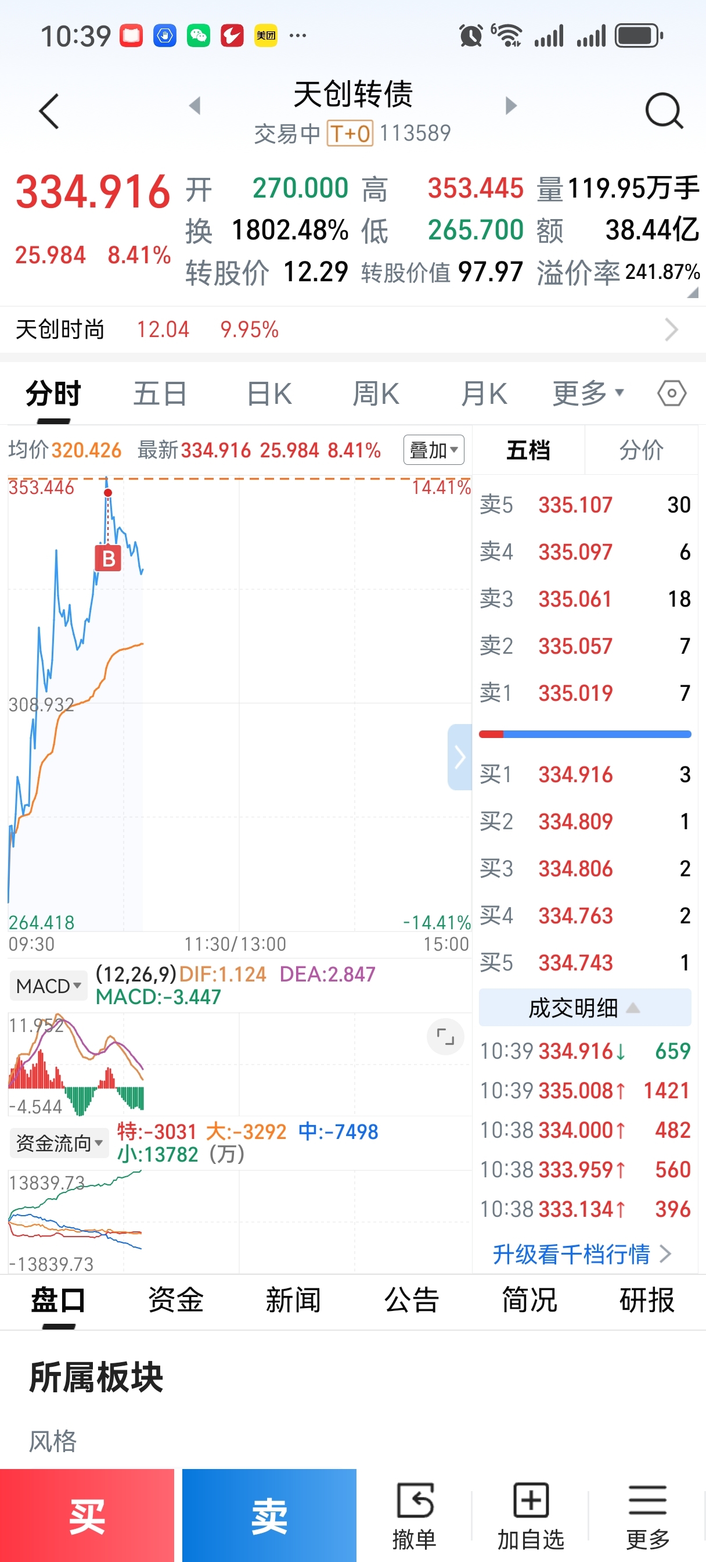This screenshot has height=1562, width=706.
Task: Open MACD indicator dropdown
Action: pyautogui.click(x=49, y=986)
